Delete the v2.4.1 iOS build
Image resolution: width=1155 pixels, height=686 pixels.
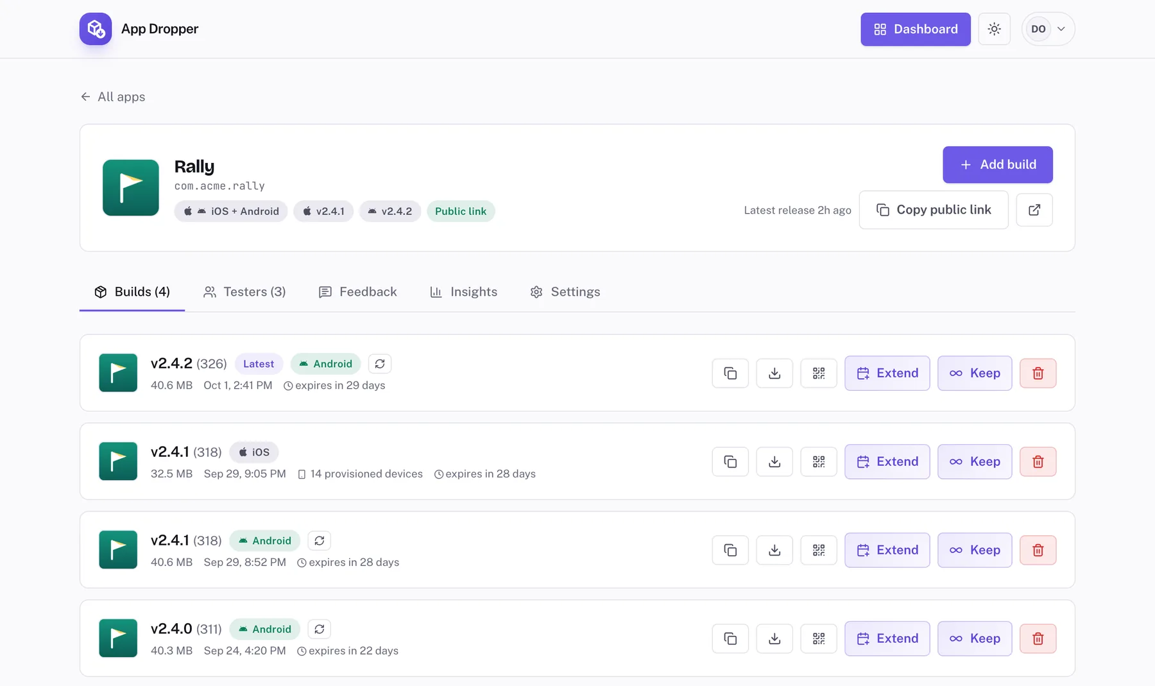pos(1038,461)
